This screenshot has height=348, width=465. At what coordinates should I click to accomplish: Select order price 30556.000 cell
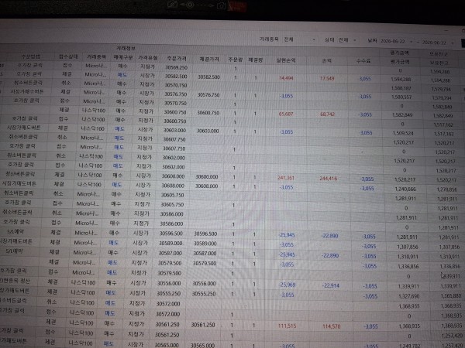coord(169,283)
